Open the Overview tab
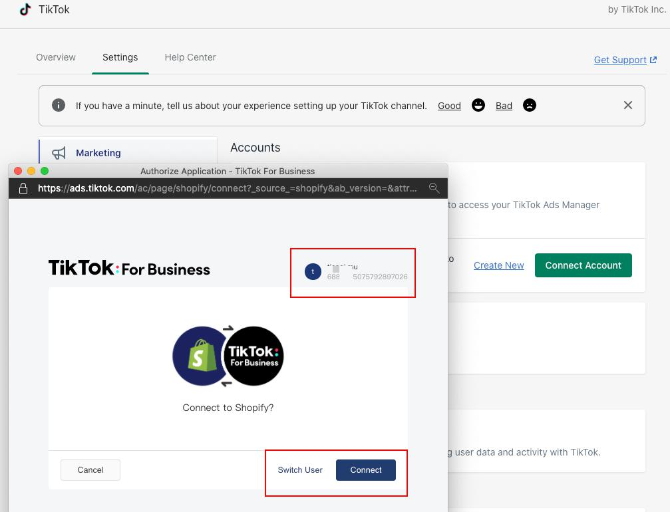Image resolution: width=670 pixels, height=512 pixels. tap(55, 57)
